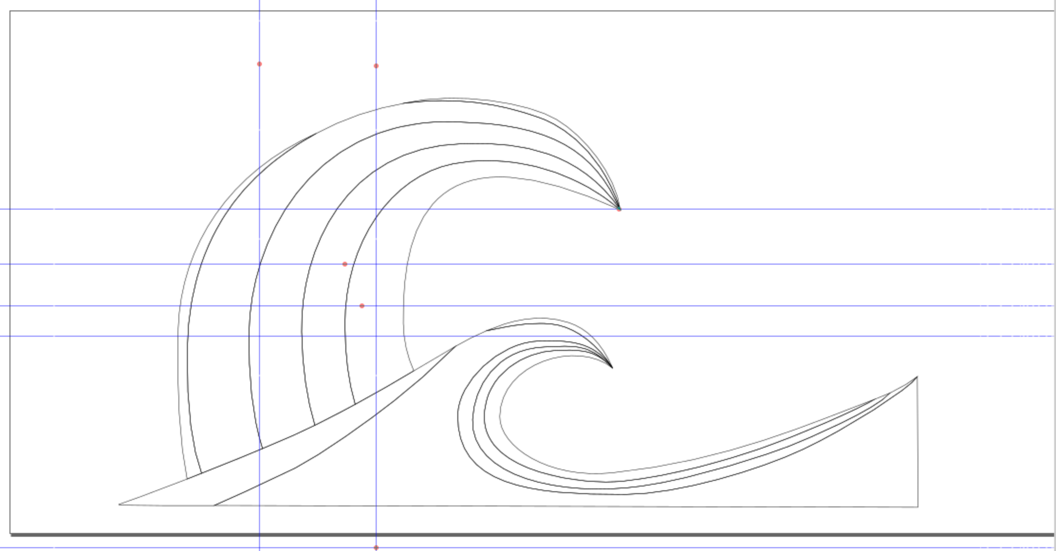Click the page border's top-left corner

click(10, 11)
